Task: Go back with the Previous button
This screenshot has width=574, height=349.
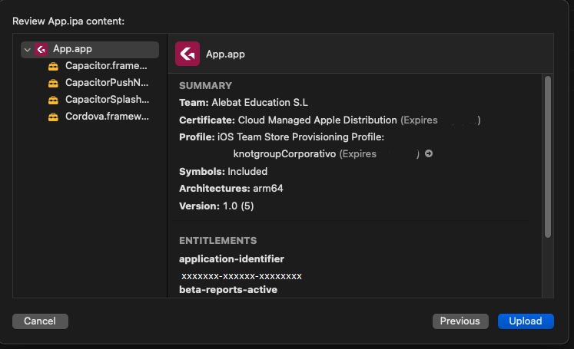Action: 460,321
